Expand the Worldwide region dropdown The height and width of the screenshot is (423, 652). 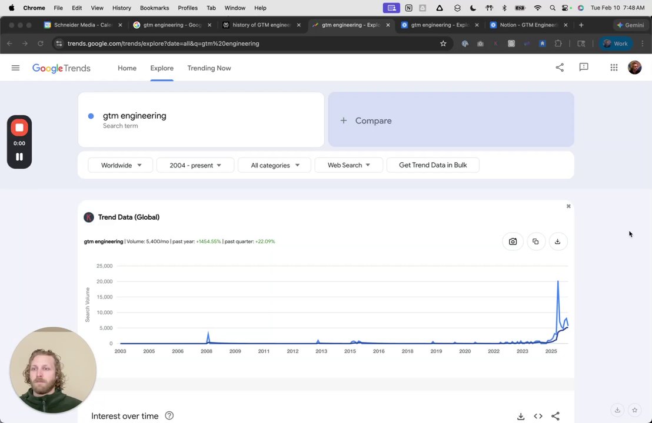pyautogui.click(x=121, y=165)
